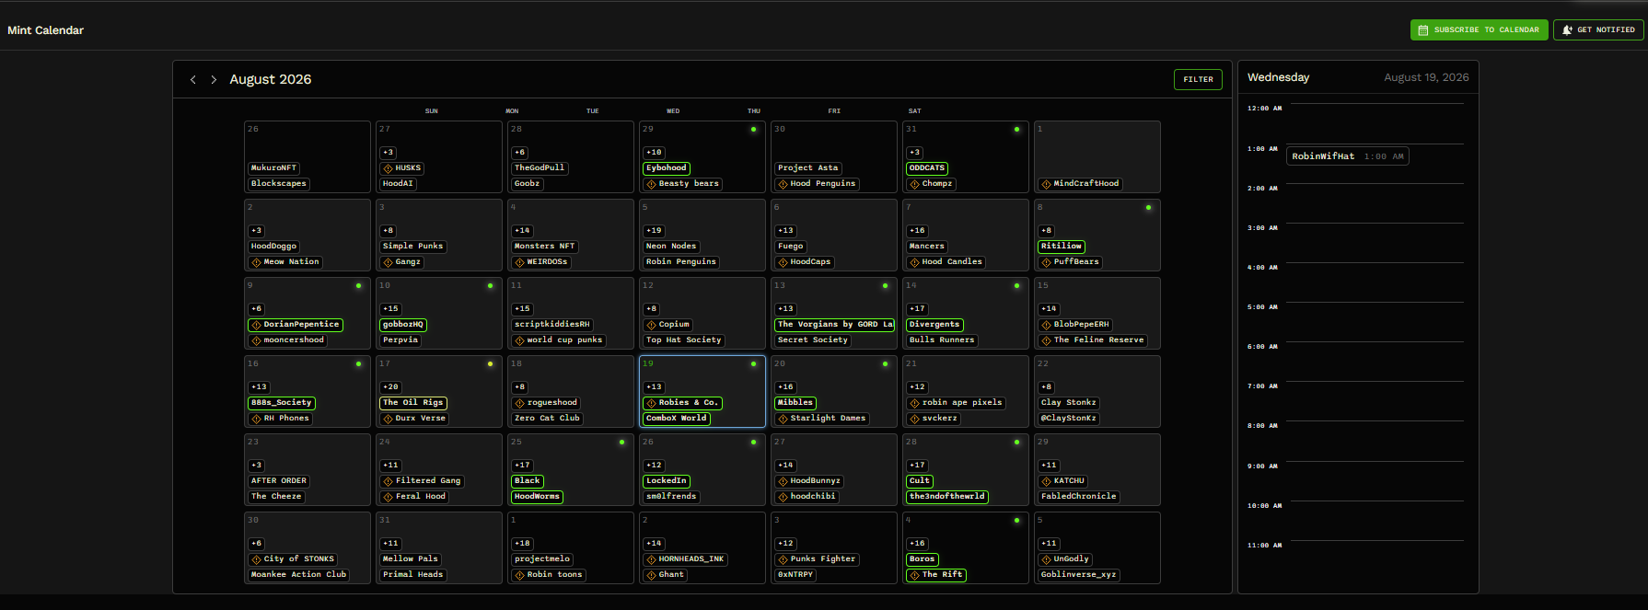Screen dimensions: 1648x610
Task: Open the the3ndofthewrld event chip
Action: coord(947,497)
